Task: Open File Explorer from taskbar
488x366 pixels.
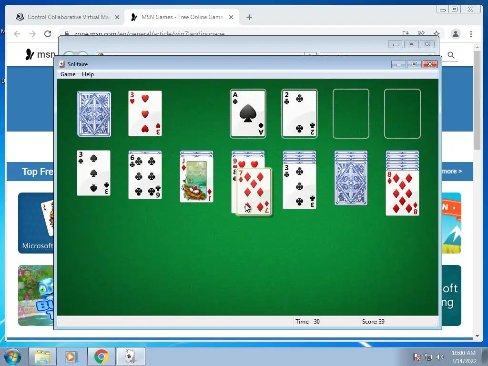Action: (42, 356)
